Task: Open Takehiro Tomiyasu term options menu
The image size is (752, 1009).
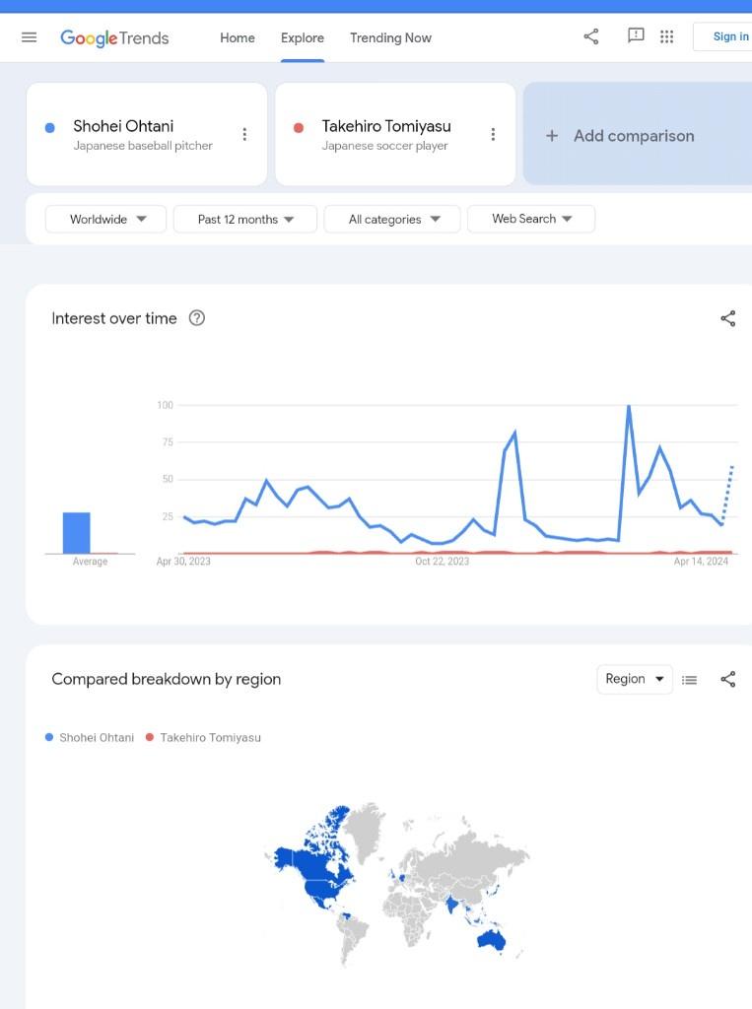Action: tap(493, 134)
